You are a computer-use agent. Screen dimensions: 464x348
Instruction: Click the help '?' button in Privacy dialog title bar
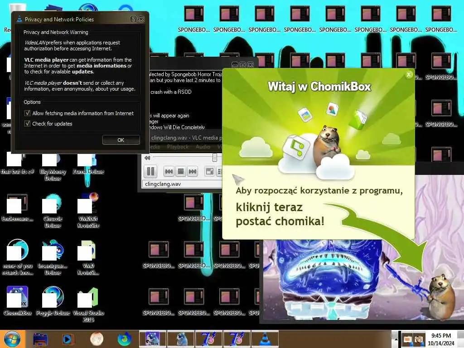134,19
